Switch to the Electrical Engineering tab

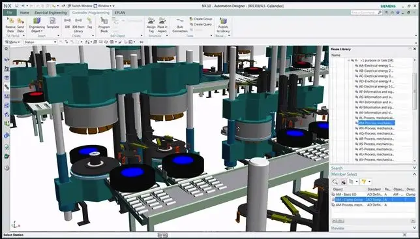click(x=50, y=12)
